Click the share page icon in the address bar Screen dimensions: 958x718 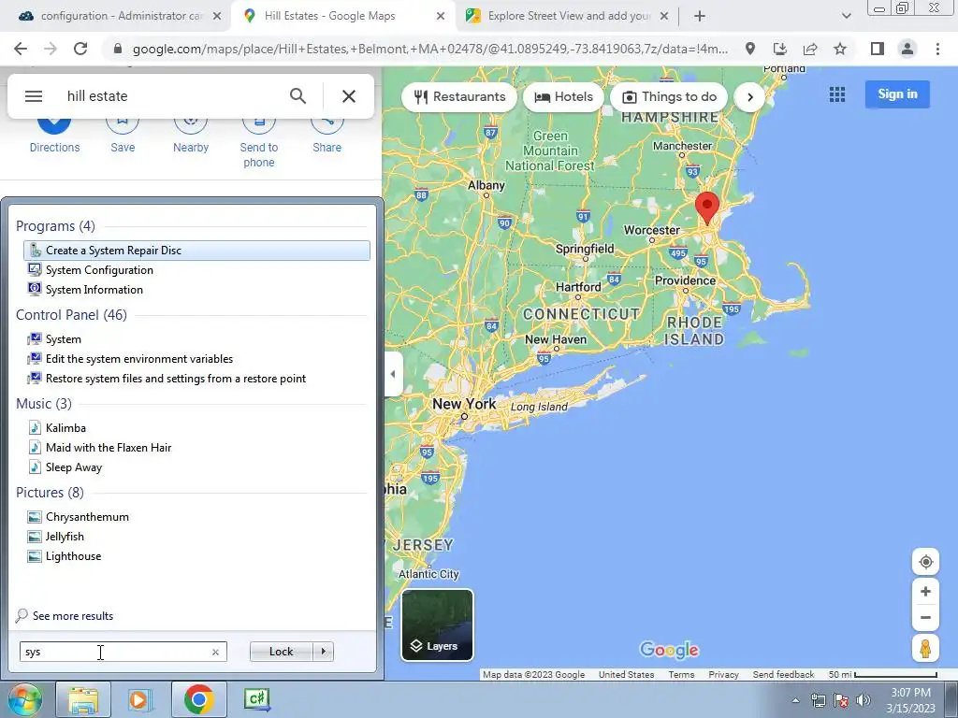click(x=810, y=49)
